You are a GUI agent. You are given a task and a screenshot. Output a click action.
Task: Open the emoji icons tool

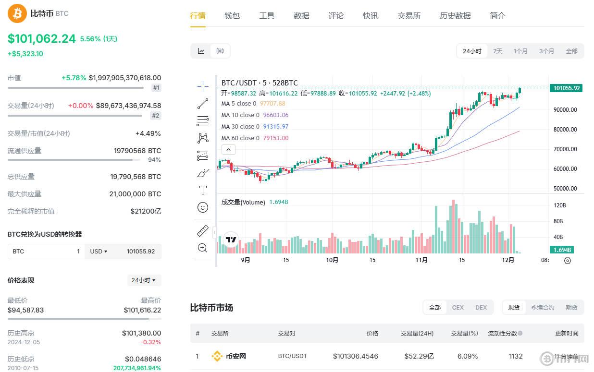pyautogui.click(x=203, y=207)
